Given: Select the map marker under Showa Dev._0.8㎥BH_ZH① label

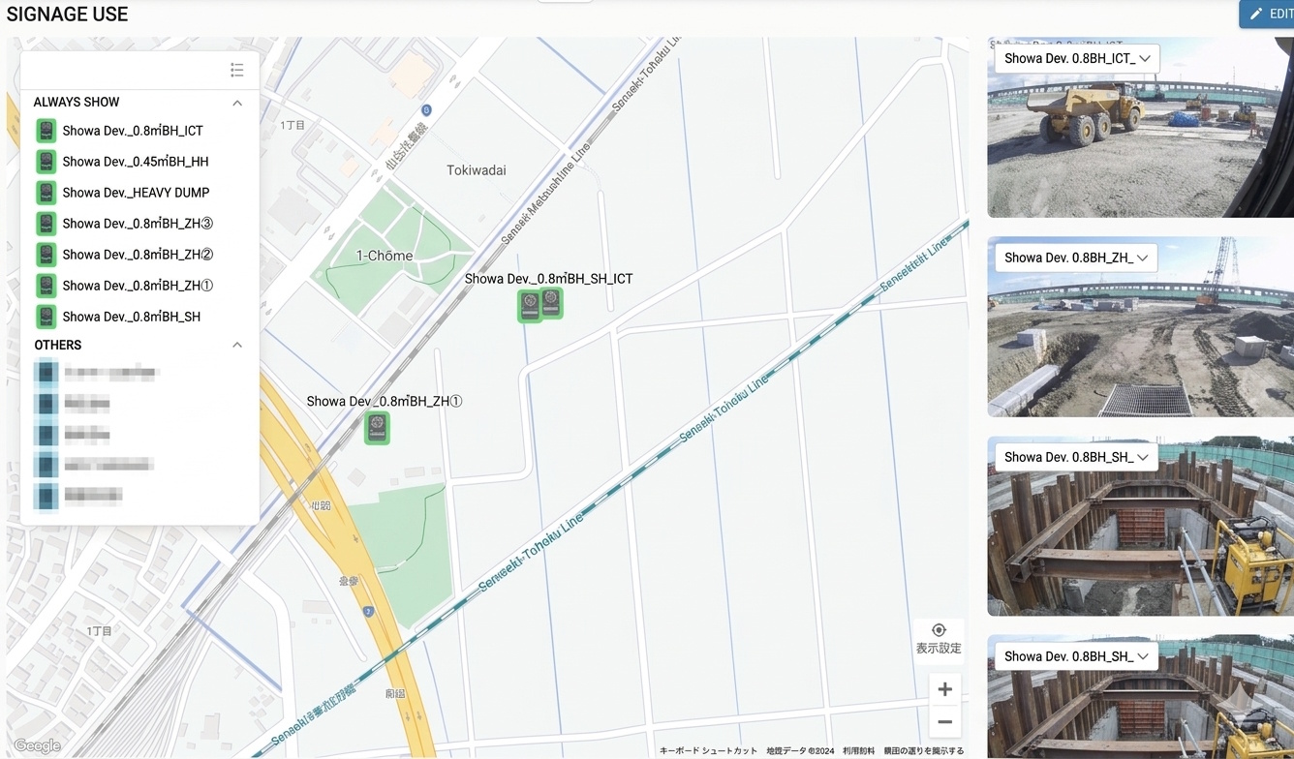Looking at the screenshot, I should tap(377, 428).
